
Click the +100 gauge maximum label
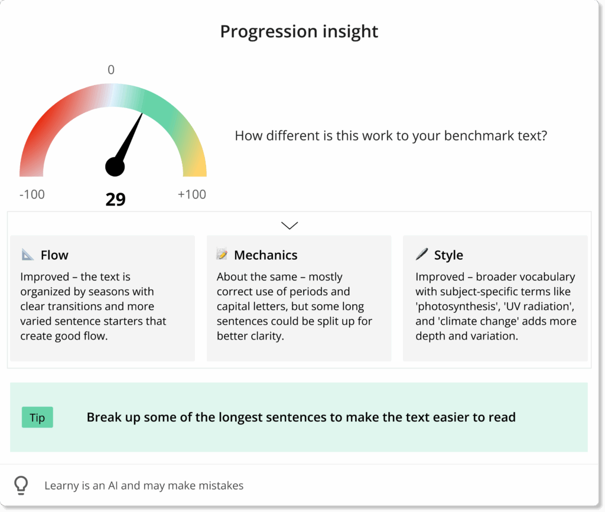pyautogui.click(x=192, y=194)
